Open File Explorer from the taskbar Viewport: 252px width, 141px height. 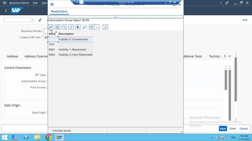point(37,137)
